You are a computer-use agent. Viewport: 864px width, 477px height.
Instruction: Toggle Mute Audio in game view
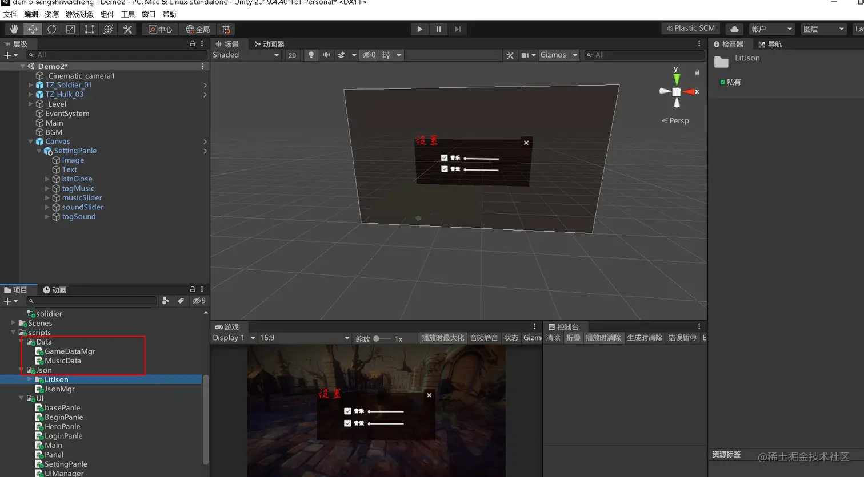(484, 338)
